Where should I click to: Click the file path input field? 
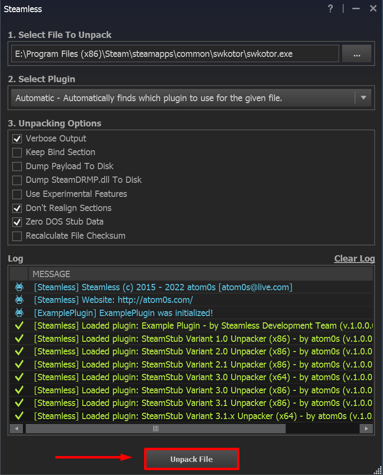point(175,54)
